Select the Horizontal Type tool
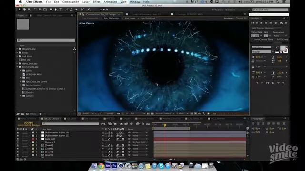This screenshot has width=305, height=171. 61,9
